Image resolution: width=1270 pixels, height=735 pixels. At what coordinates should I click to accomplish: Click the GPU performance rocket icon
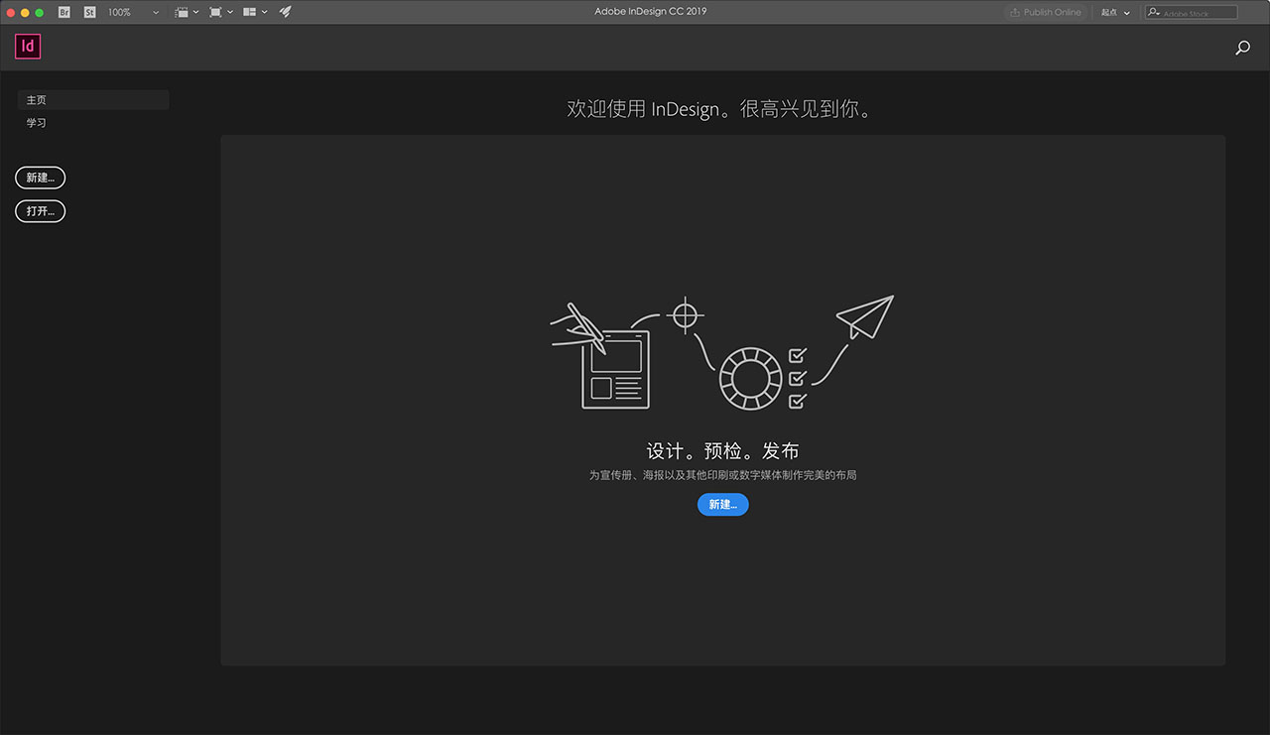click(285, 12)
